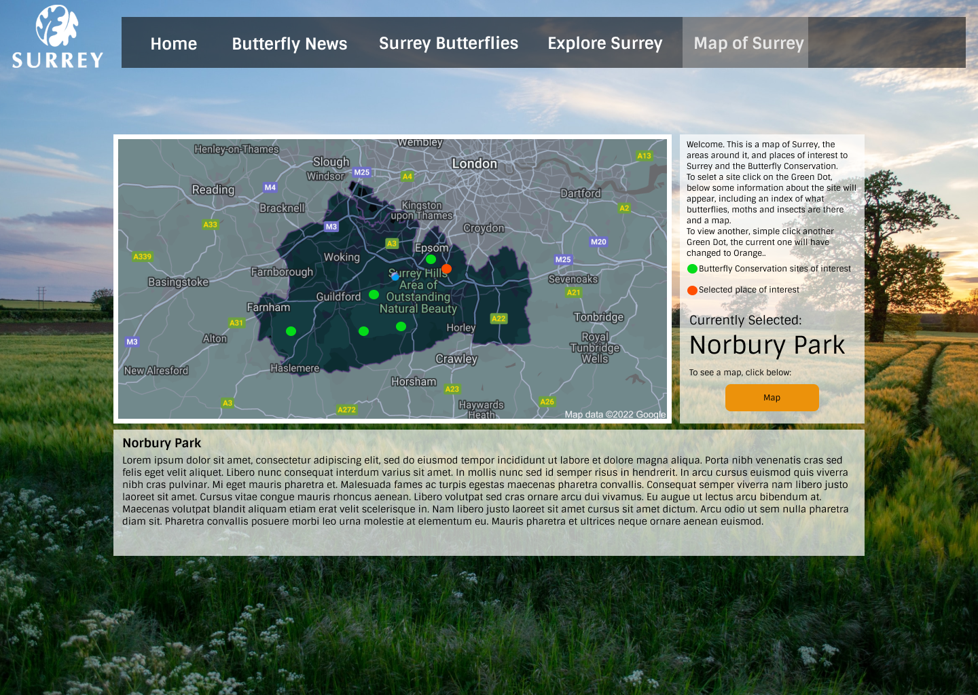Click the orange selected site marker on map
978x695 pixels.
point(446,269)
